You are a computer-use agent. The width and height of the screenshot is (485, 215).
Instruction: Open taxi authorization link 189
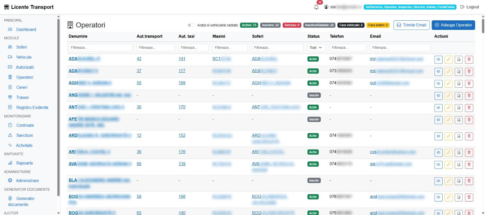click(182, 83)
